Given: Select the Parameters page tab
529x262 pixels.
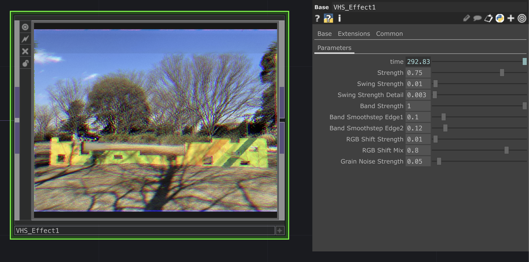Looking at the screenshot, I should click(334, 48).
